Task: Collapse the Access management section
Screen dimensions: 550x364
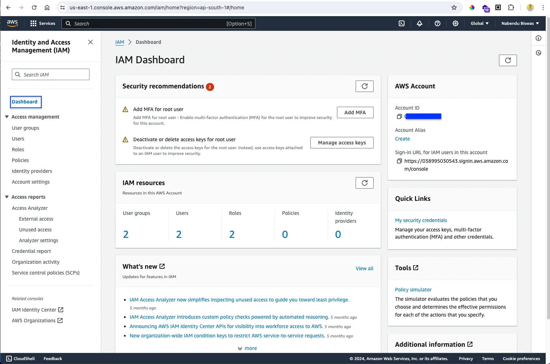Action: pyautogui.click(x=7, y=117)
